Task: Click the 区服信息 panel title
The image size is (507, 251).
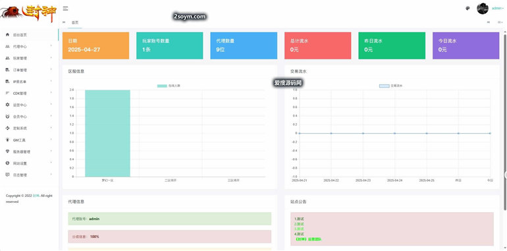Action: click(76, 71)
